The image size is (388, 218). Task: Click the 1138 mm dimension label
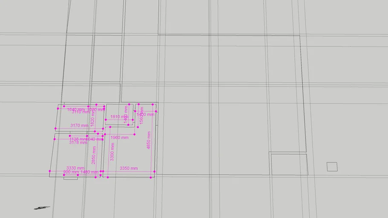(78, 139)
